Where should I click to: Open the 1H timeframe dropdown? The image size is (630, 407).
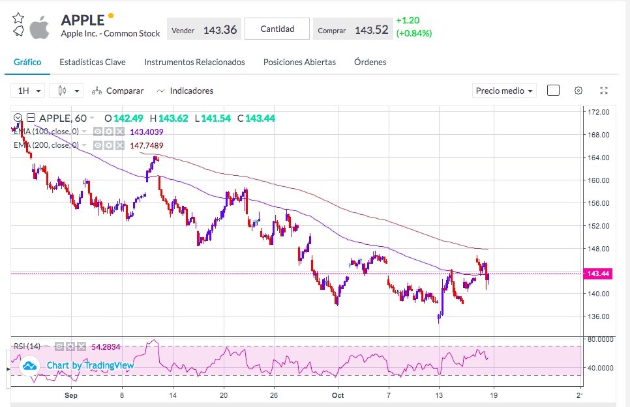28,91
